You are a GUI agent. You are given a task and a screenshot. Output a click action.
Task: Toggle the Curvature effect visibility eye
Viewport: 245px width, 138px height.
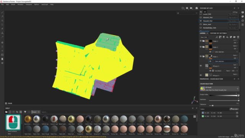tap(210, 71)
